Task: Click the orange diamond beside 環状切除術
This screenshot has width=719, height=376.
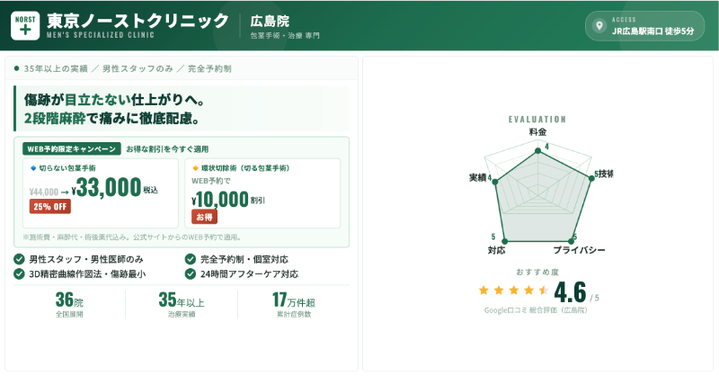Action: (x=195, y=167)
